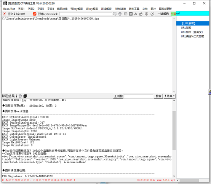The height and width of the screenshot is (184, 211).
Task: Select URL编码%二次加密 list entry
Action: [x=192, y=36]
